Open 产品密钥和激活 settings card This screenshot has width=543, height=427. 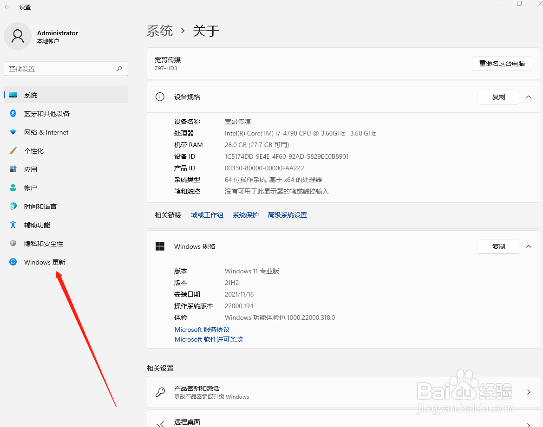(x=343, y=392)
